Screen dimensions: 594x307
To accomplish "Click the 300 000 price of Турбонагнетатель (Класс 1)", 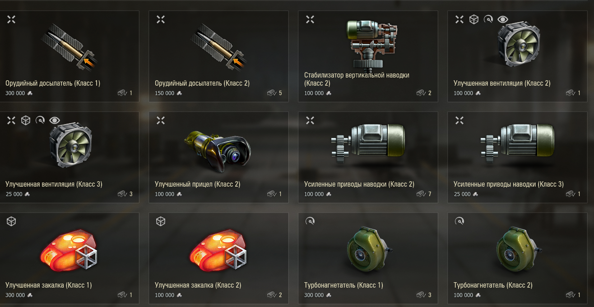I will tap(314, 295).
